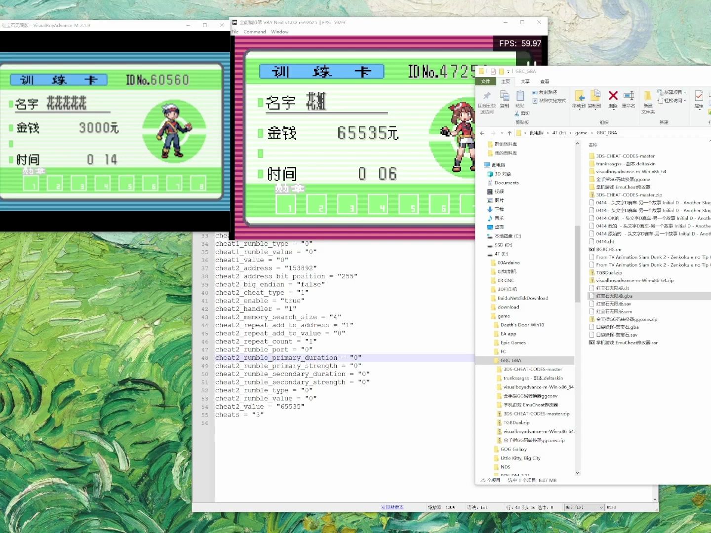Select GOG Galaxy folder in navigation tree
The image size is (711, 533).
tap(510, 449)
